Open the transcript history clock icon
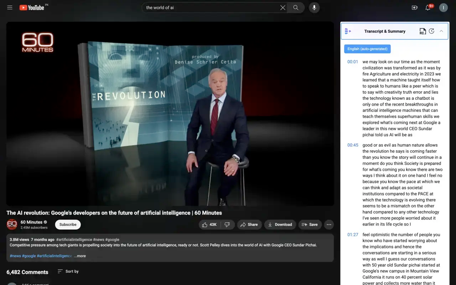Viewport: 456px width, 285px height. [431, 31]
